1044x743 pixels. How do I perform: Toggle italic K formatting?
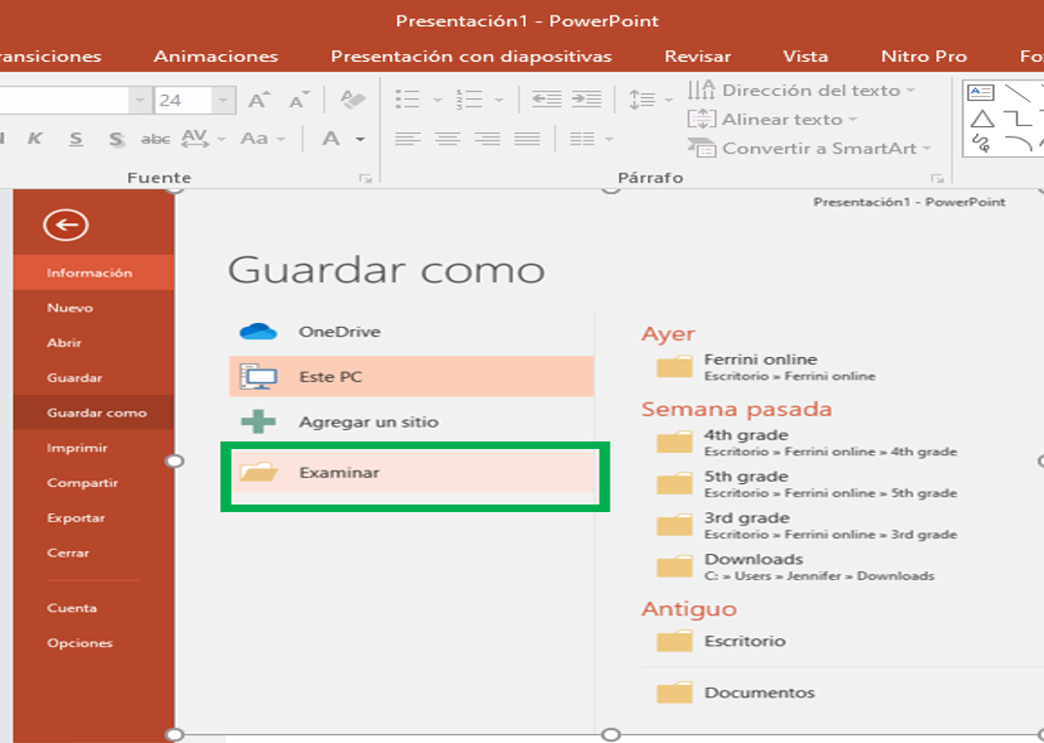click(x=35, y=139)
